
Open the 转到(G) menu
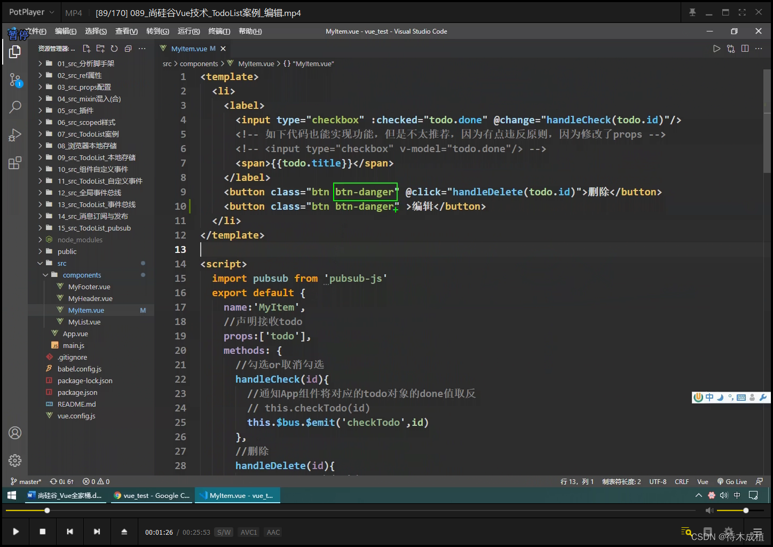[x=157, y=31]
